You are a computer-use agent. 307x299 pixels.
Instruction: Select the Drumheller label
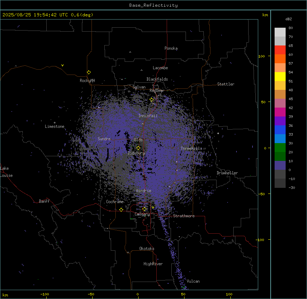click(x=227, y=173)
